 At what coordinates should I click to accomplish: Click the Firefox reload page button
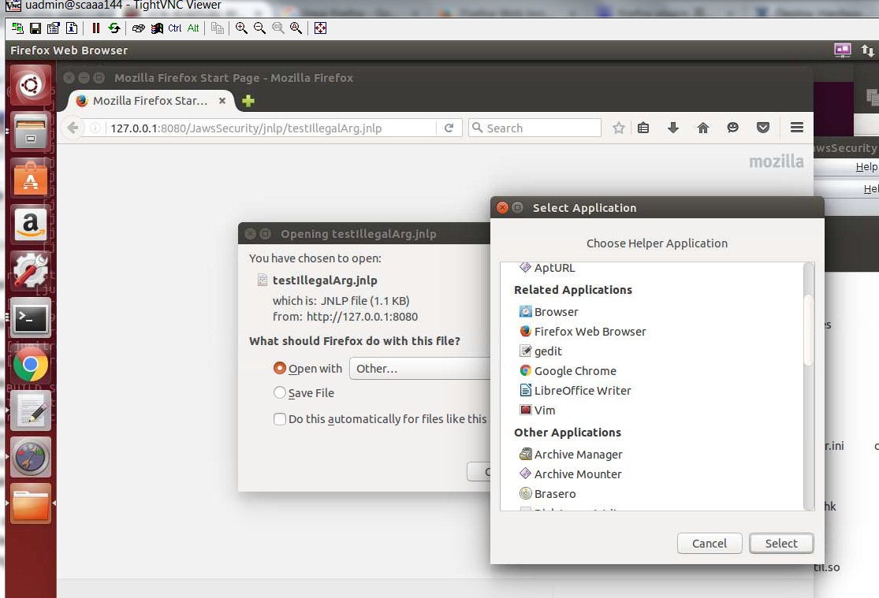point(449,128)
